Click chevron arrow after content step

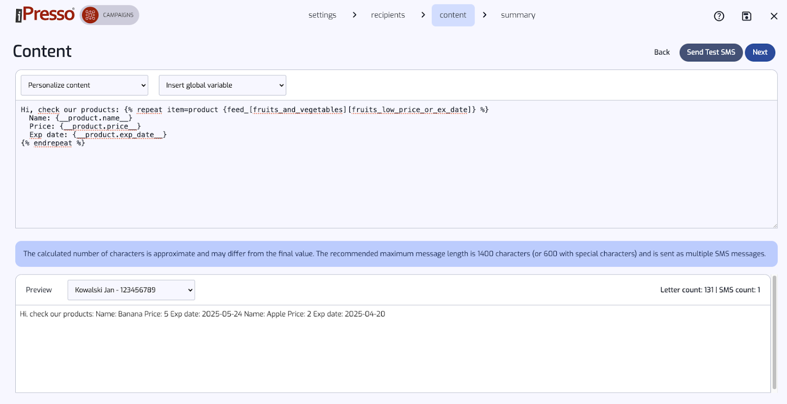[484, 15]
